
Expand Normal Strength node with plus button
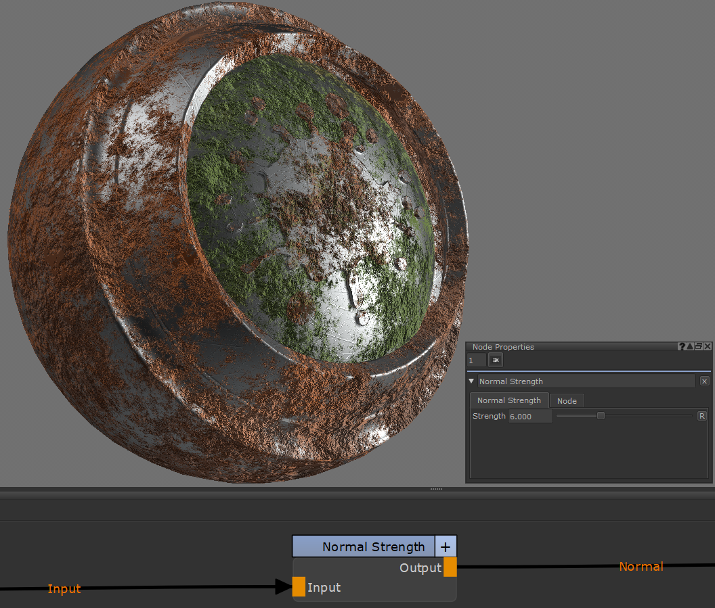pos(446,546)
